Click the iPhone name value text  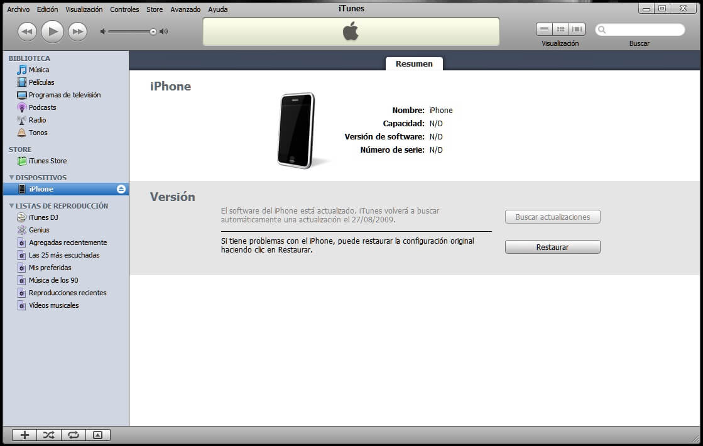pyautogui.click(x=441, y=111)
